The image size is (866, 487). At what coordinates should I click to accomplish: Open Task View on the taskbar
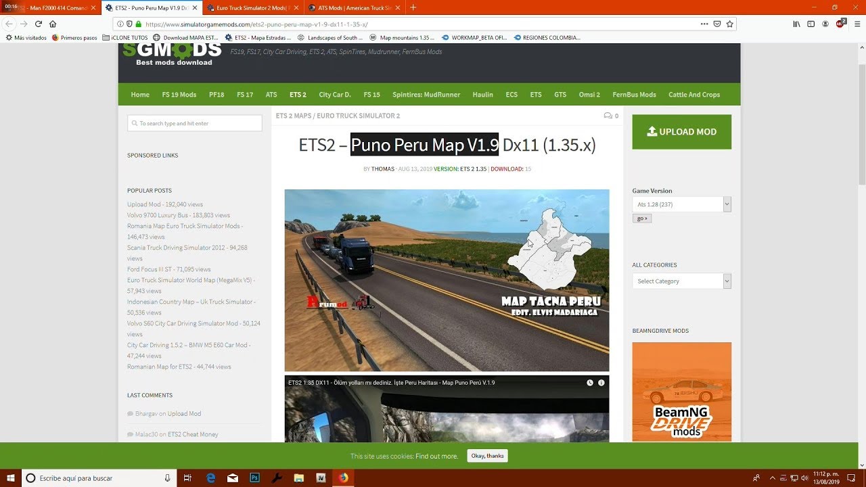188,478
